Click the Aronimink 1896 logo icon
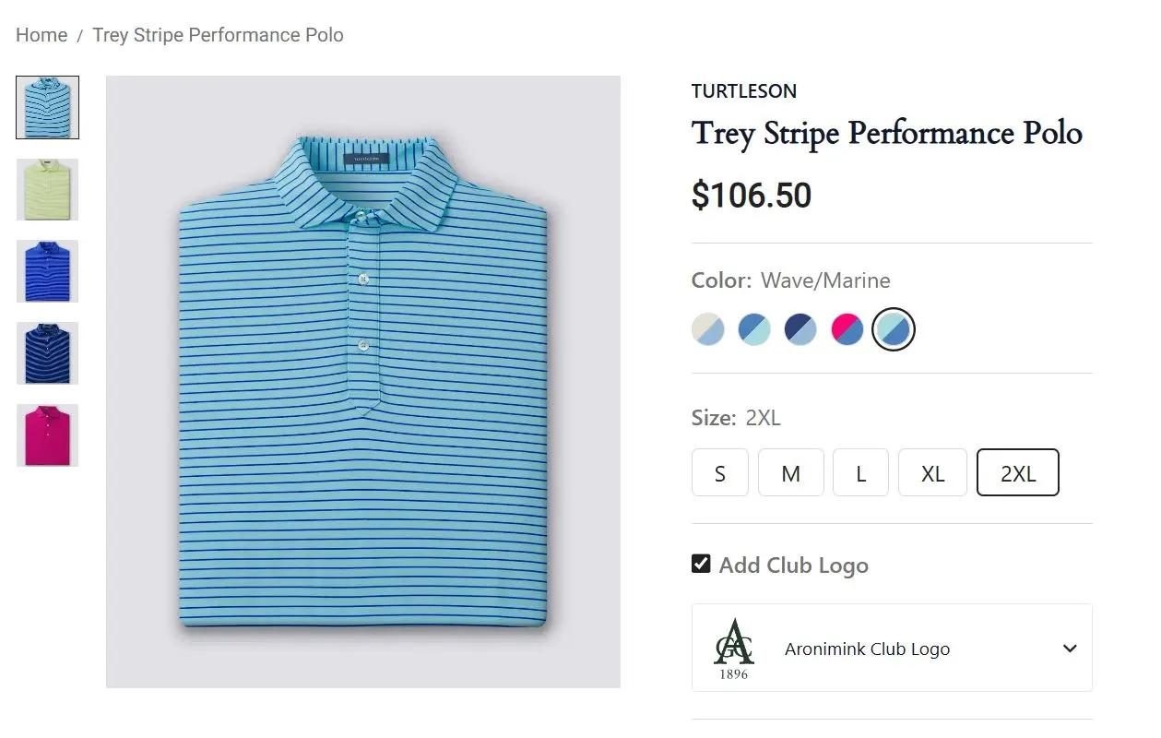The image size is (1161, 738). tap(734, 649)
